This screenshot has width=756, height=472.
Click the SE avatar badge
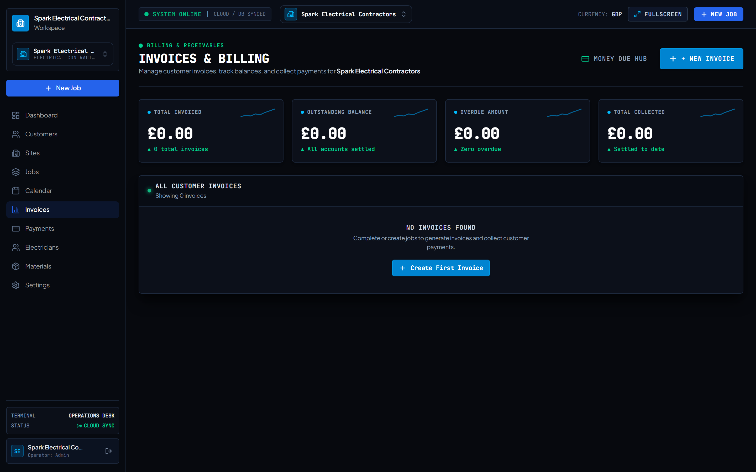click(x=17, y=451)
